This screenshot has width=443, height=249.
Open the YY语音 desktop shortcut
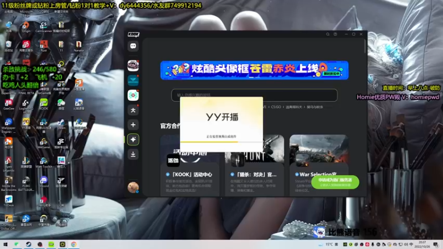tap(26, 123)
